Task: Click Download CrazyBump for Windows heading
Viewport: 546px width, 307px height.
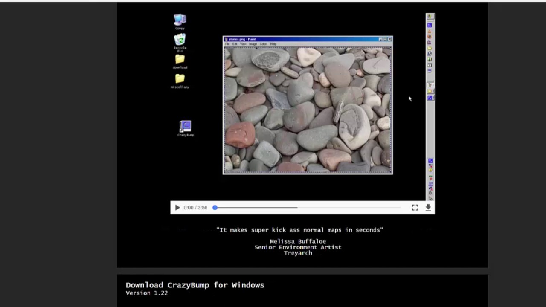Action: pos(195,285)
